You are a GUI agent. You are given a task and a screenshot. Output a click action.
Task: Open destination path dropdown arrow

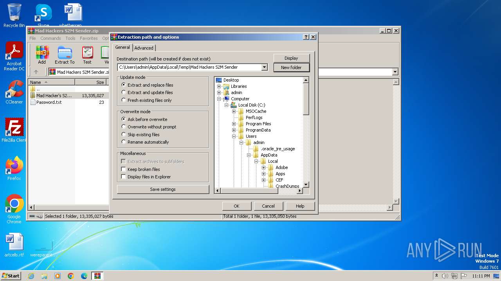point(264,67)
